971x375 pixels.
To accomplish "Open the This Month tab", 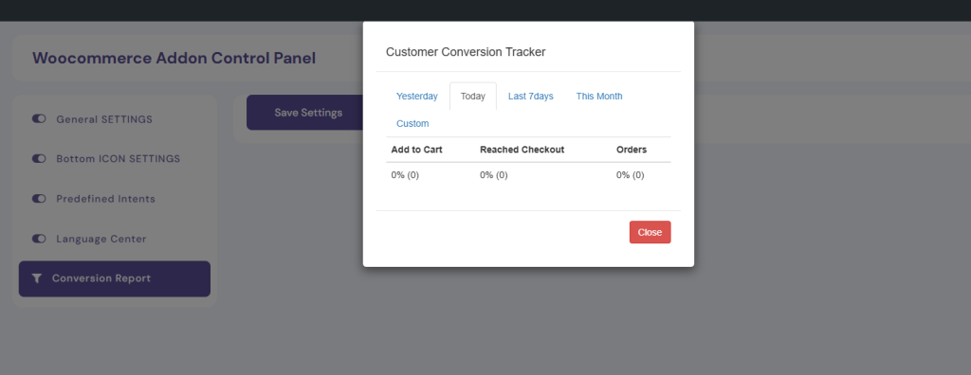I will point(599,97).
